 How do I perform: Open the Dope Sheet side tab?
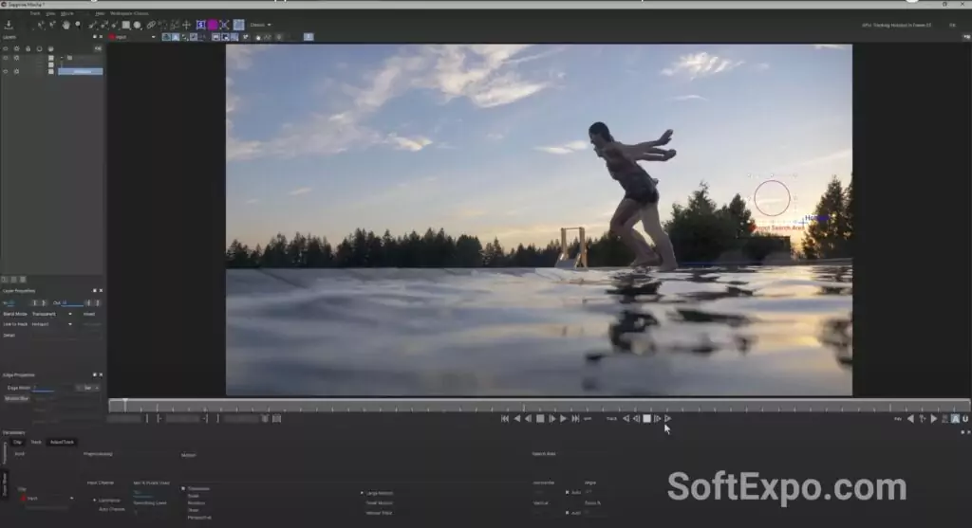point(5,483)
